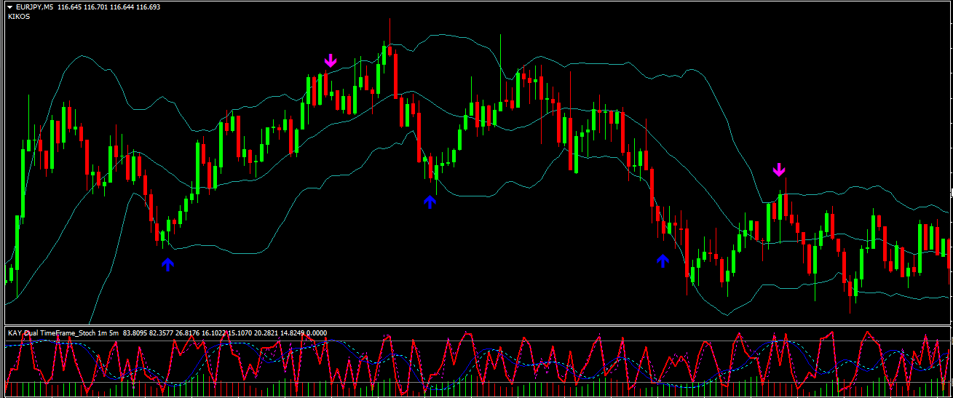
Task: Click the candle above the leftmost blue arrow
Action: 163,236
